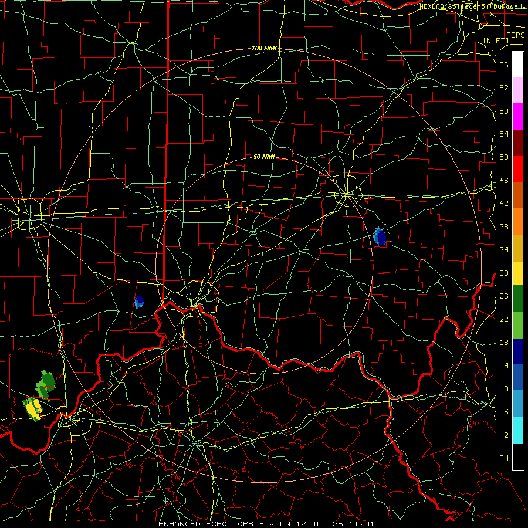
Task: Click the white swatch in the tops legend
Action: 518,65
